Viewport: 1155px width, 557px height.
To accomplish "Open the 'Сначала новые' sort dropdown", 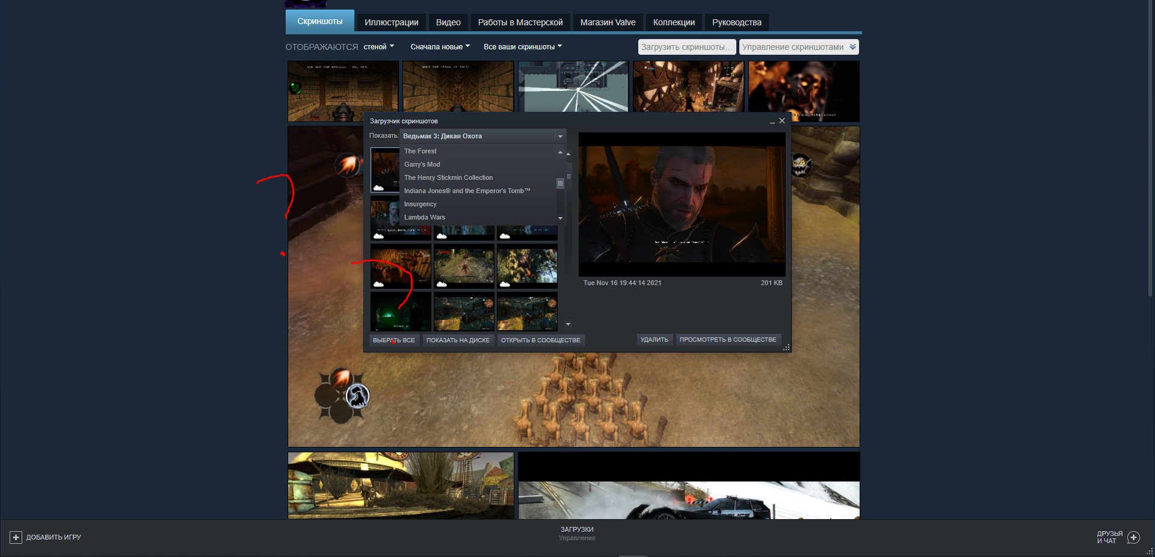I will pos(440,47).
